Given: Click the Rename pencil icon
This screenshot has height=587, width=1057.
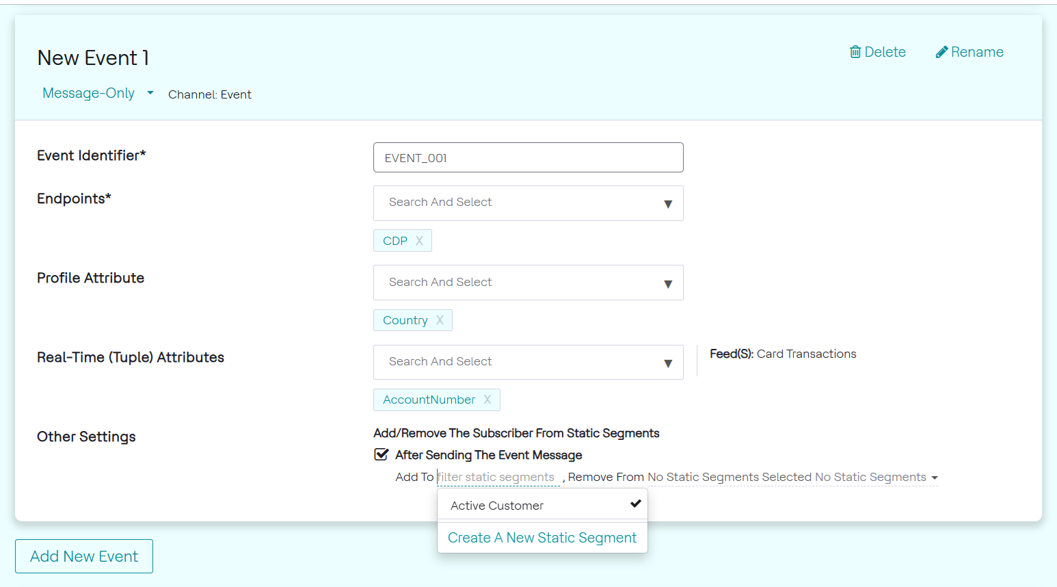Looking at the screenshot, I should click(x=941, y=52).
